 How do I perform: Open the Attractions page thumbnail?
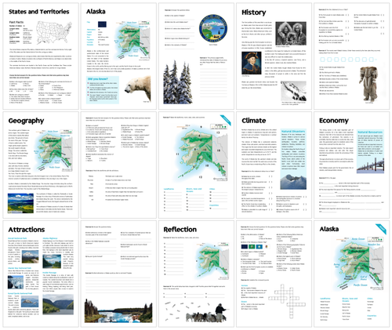pyautogui.click(x=41, y=274)
